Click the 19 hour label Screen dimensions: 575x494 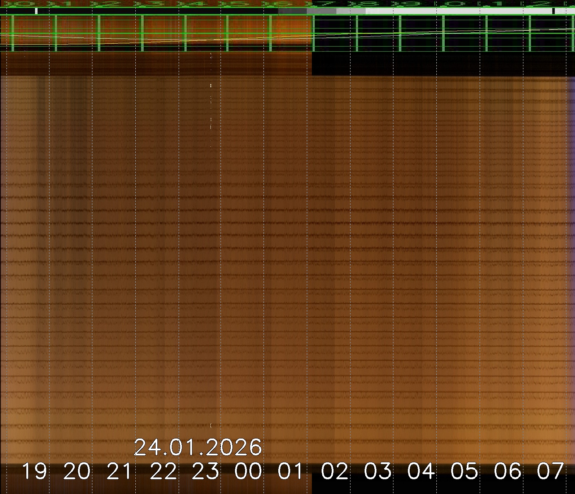35,471
